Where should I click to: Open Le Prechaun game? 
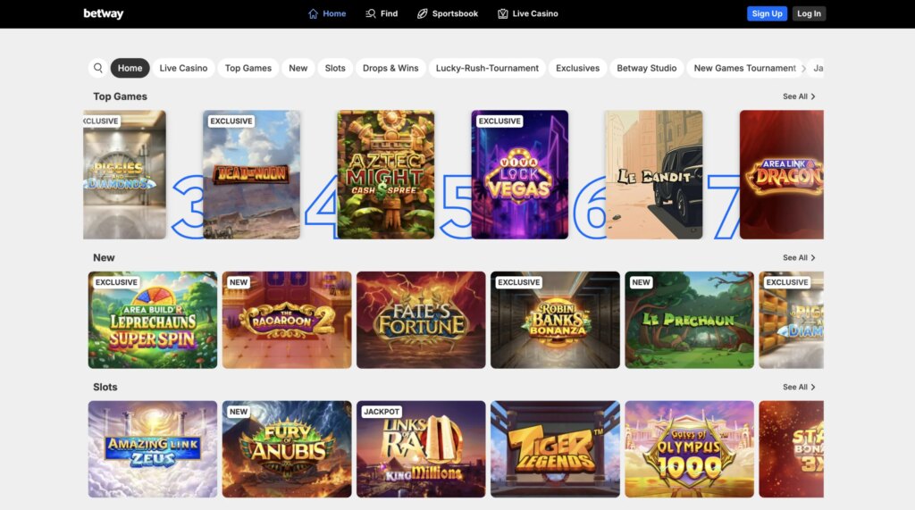coord(690,320)
